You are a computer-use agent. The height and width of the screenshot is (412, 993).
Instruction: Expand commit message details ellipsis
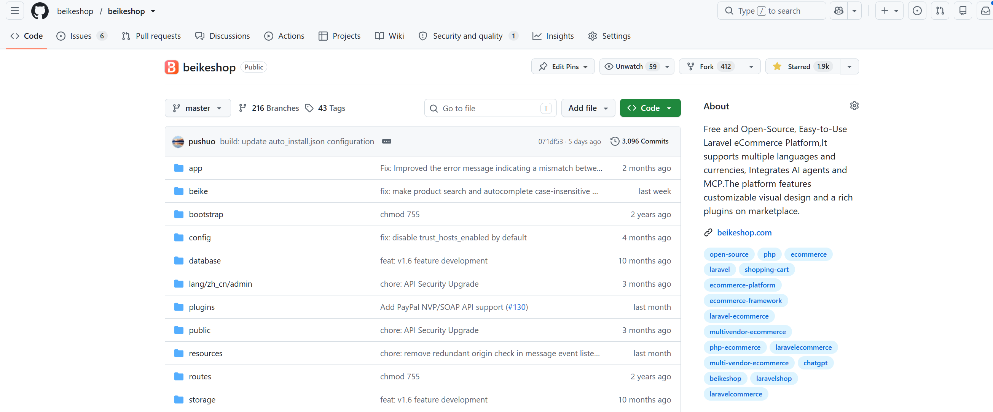pyautogui.click(x=386, y=142)
